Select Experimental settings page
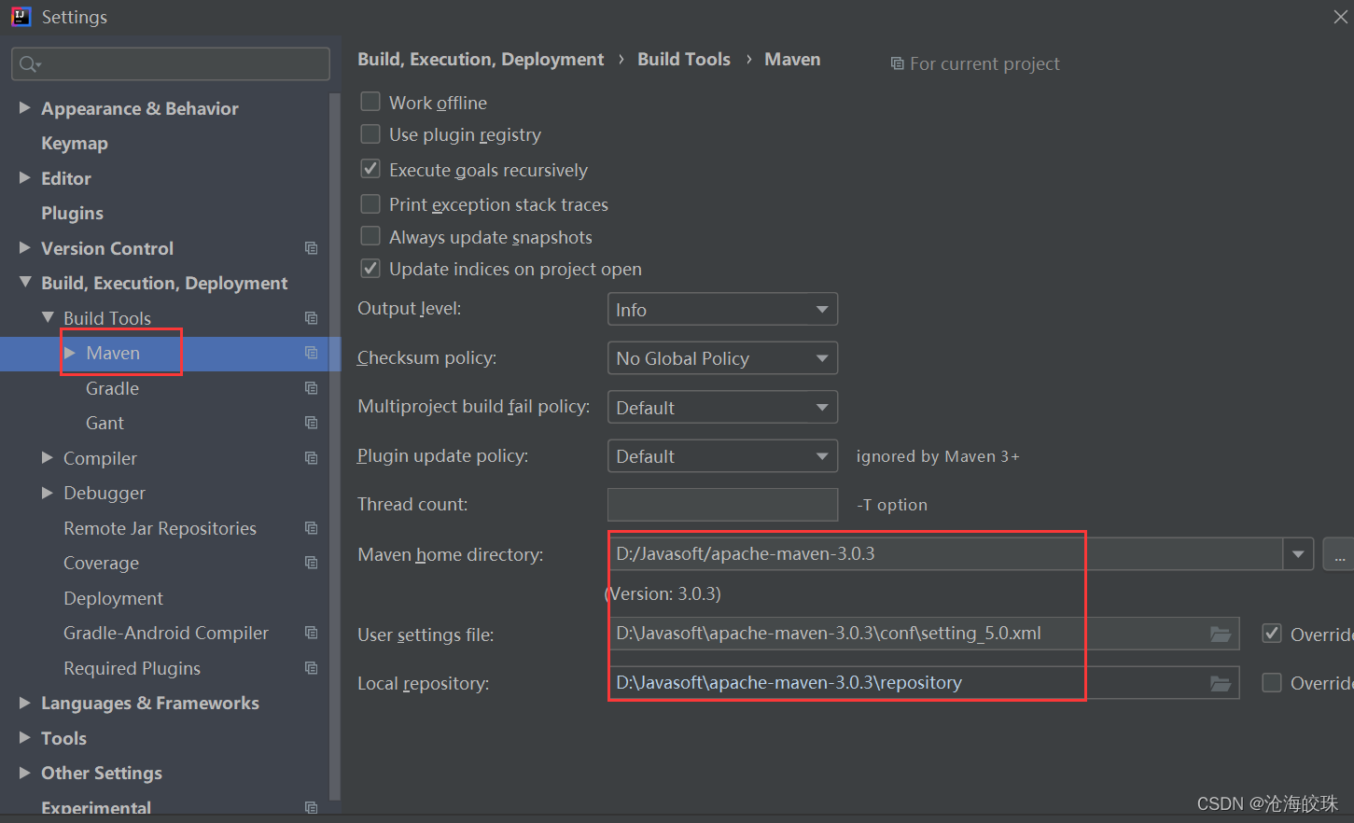This screenshot has width=1354, height=823. [x=96, y=808]
